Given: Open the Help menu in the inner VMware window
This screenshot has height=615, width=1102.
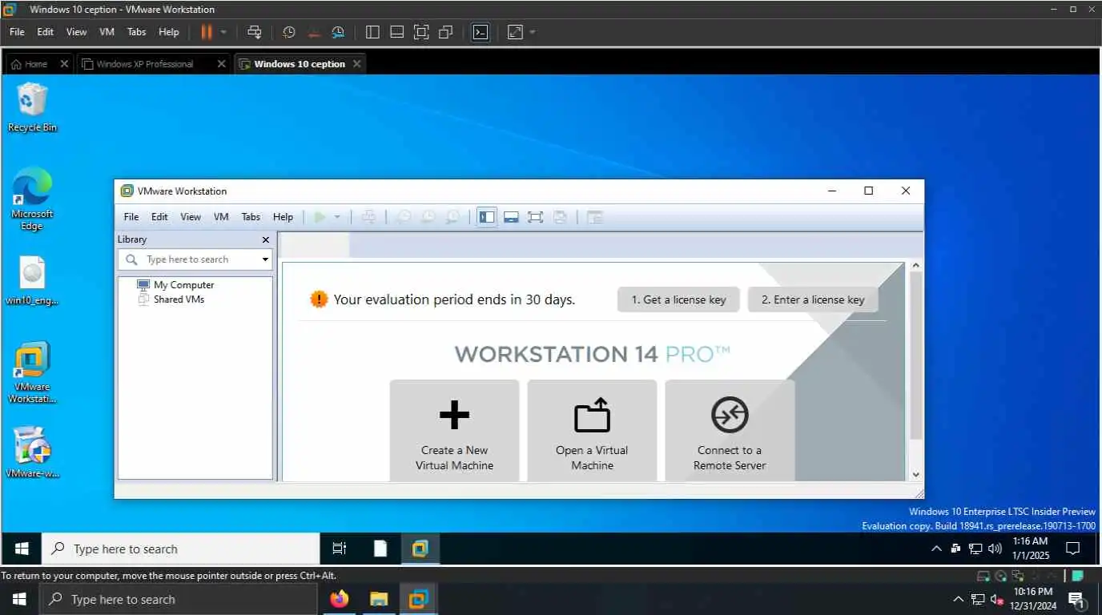Looking at the screenshot, I should (283, 217).
